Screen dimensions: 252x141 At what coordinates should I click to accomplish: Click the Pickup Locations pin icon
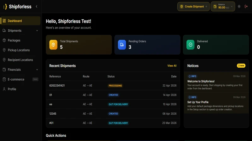4,50
